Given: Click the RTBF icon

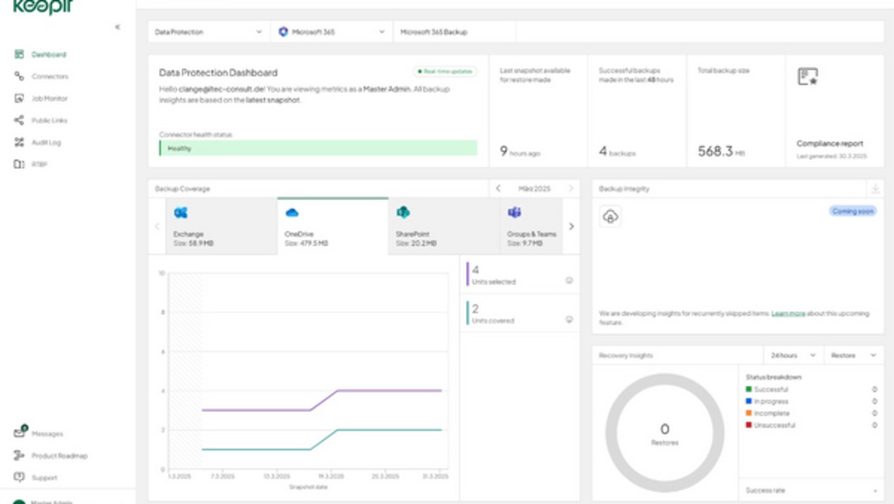Looking at the screenshot, I should [19, 164].
